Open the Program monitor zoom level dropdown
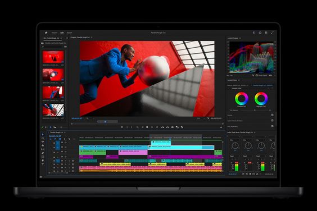 point(90,118)
